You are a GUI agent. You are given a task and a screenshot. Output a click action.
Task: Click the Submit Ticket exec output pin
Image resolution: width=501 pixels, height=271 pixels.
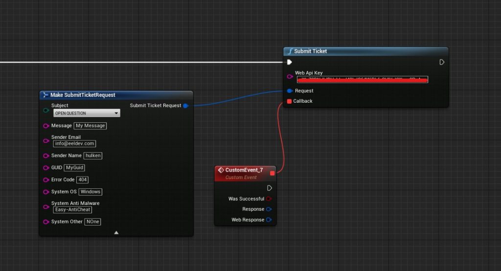(x=442, y=62)
